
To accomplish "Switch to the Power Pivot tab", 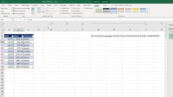I will click(x=87, y=5).
